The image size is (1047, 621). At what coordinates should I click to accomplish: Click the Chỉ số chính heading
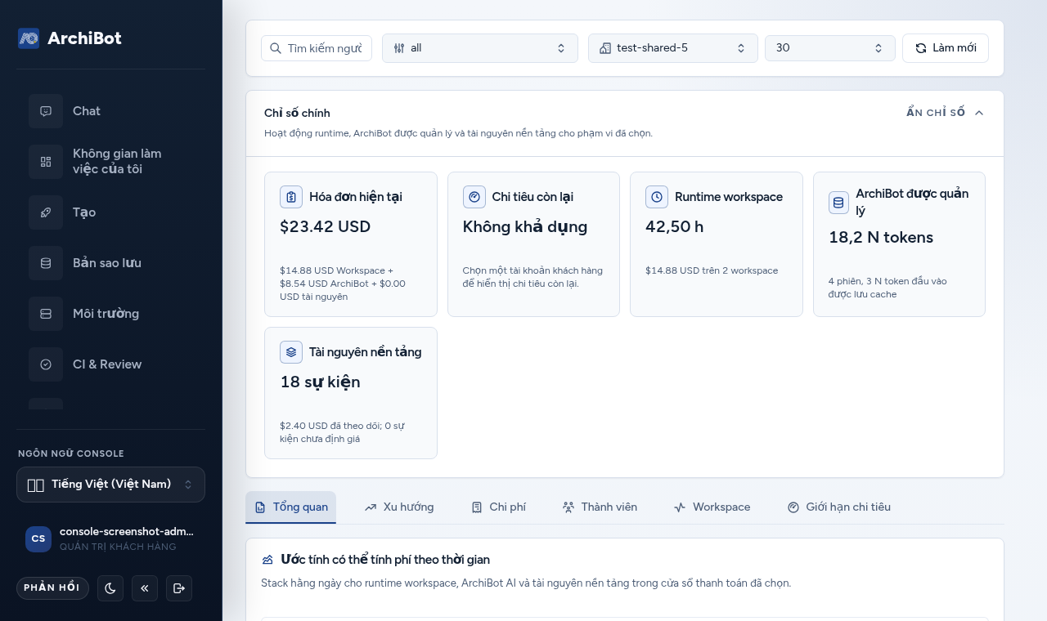(x=297, y=113)
